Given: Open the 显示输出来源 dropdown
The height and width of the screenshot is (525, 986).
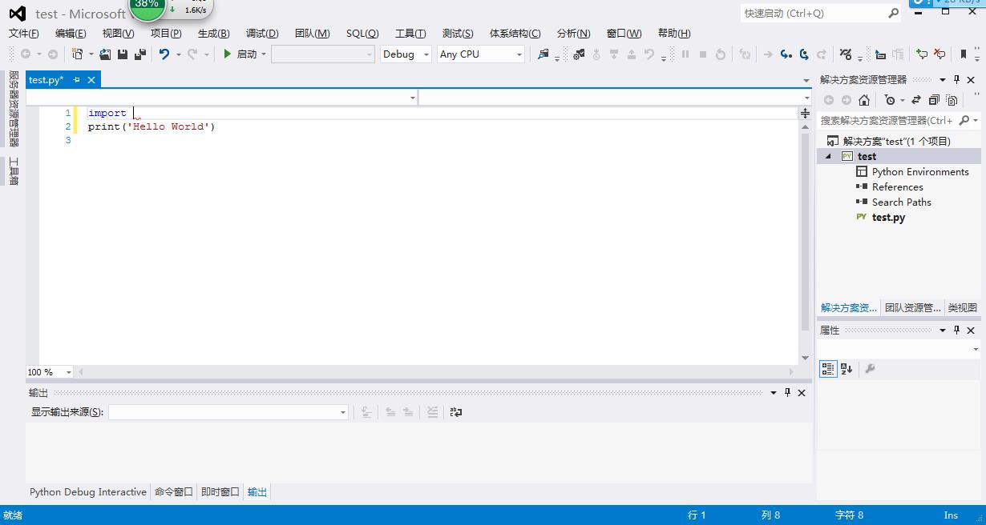Looking at the screenshot, I should [x=228, y=412].
